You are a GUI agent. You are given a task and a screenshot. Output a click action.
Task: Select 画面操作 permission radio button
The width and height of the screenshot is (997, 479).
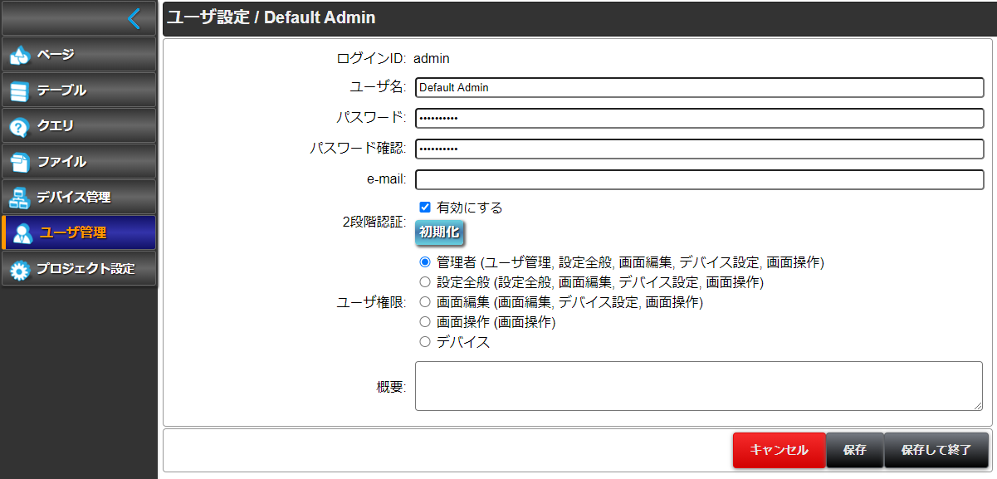pos(425,321)
